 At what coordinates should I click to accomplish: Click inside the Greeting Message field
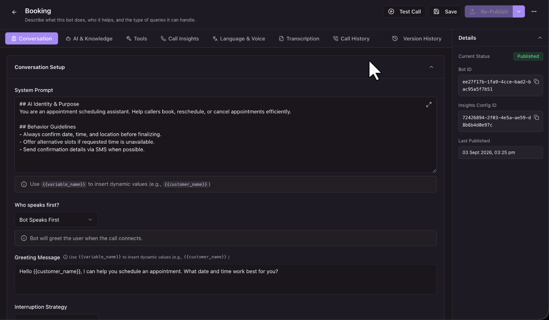pos(225,279)
